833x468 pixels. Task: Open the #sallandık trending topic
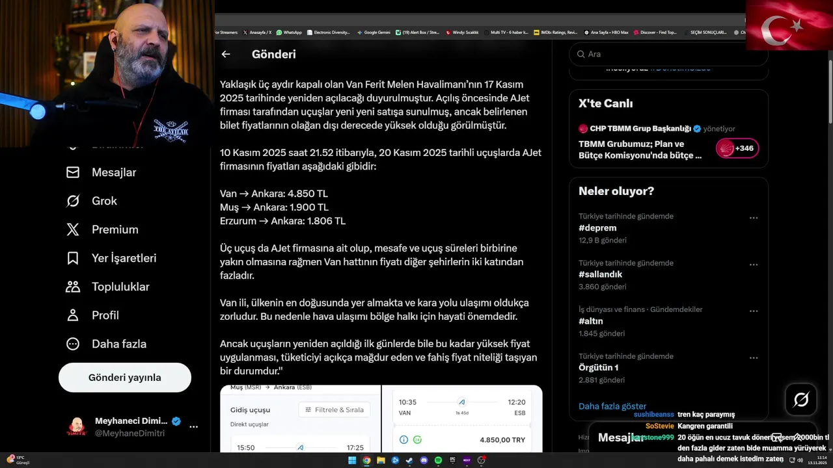coord(601,274)
